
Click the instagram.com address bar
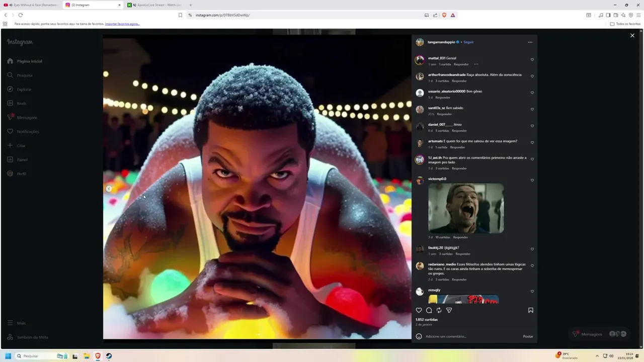click(x=307, y=15)
